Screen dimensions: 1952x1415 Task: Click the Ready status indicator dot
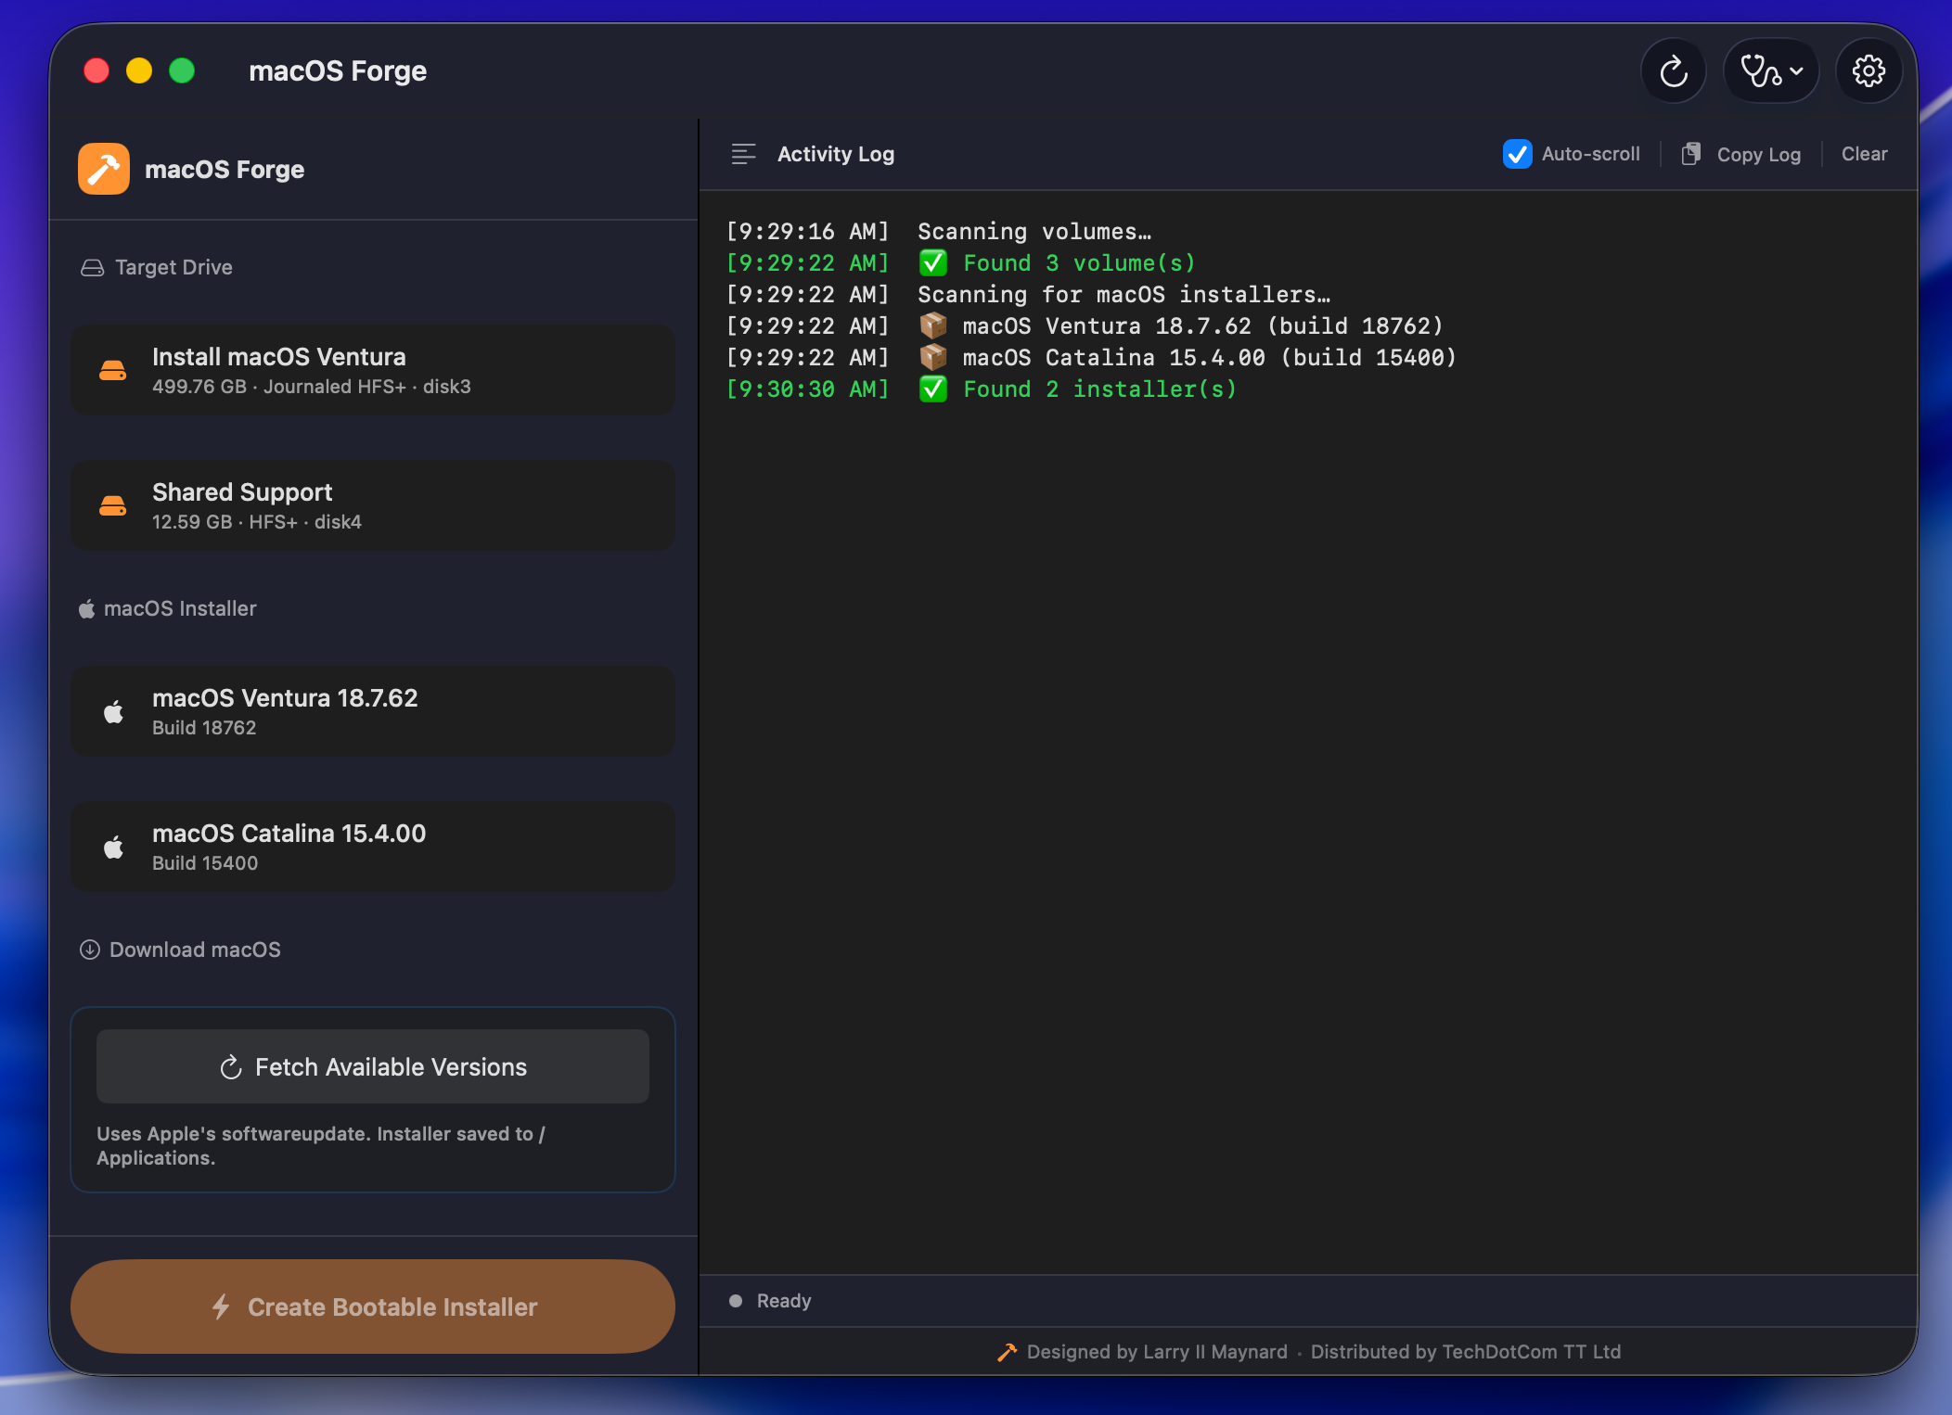pyautogui.click(x=736, y=1301)
